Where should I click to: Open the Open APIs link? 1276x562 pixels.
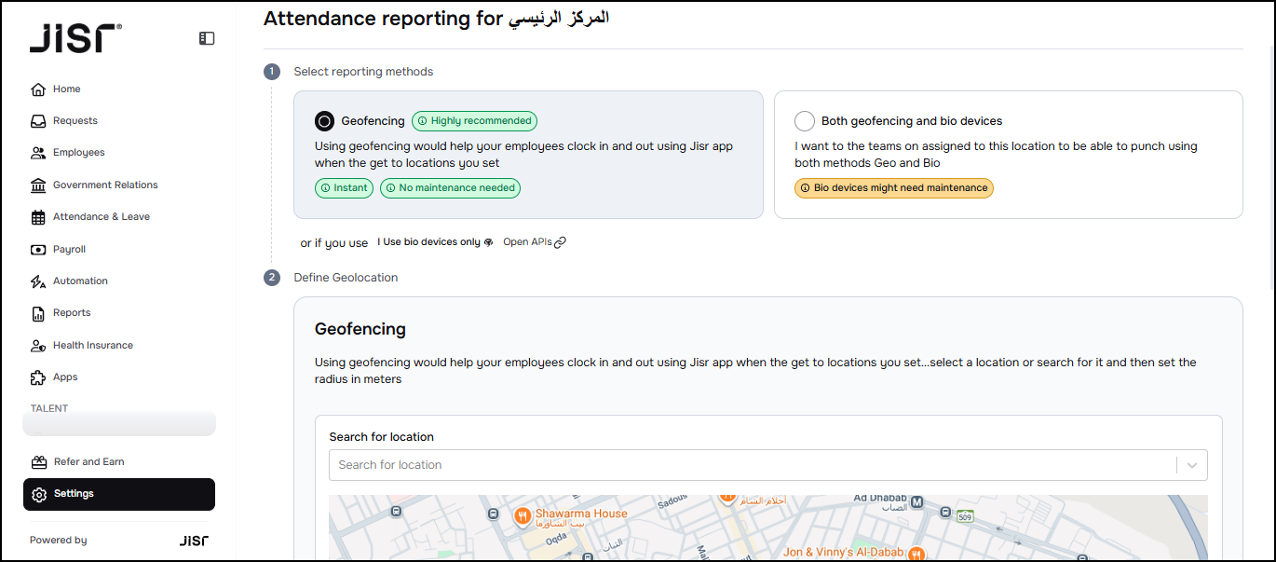click(534, 242)
